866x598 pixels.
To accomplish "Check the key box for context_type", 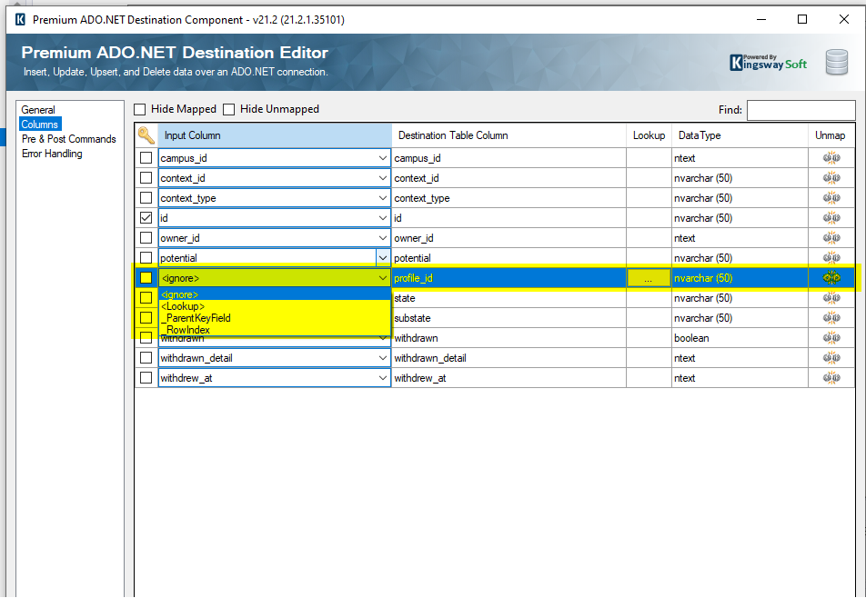I will tap(146, 197).
